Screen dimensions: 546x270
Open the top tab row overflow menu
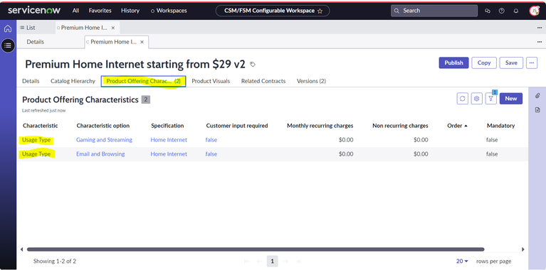pos(540,28)
